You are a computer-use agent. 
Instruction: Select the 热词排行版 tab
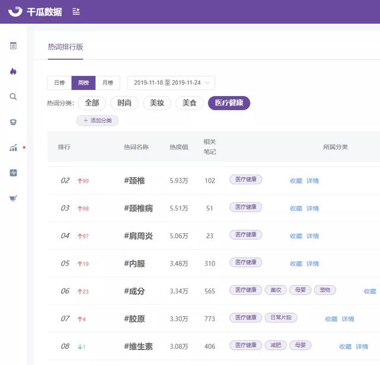(65, 47)
